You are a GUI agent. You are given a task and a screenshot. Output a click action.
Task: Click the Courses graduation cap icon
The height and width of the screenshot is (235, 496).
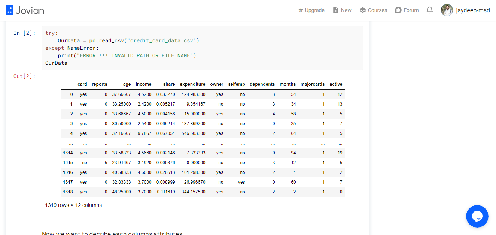tap(362, 10)
